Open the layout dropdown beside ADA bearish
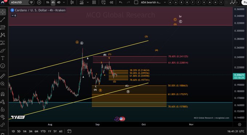 click(x=165, y=3)
